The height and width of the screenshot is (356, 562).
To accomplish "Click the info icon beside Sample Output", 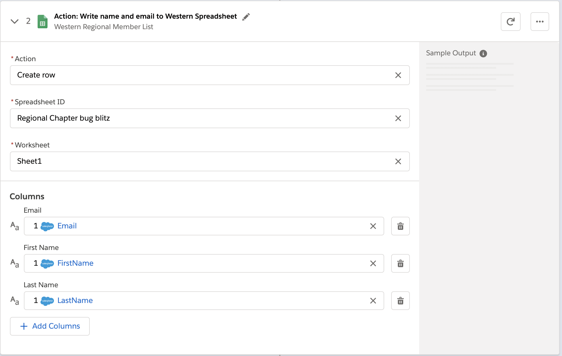I will pos(484,53).
